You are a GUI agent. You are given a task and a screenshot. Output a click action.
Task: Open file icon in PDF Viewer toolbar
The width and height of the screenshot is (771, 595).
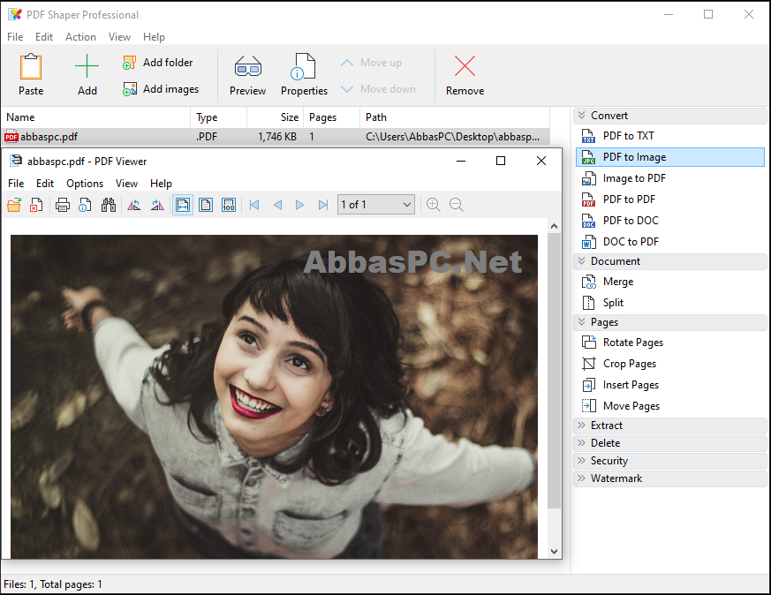click(14, 205)
